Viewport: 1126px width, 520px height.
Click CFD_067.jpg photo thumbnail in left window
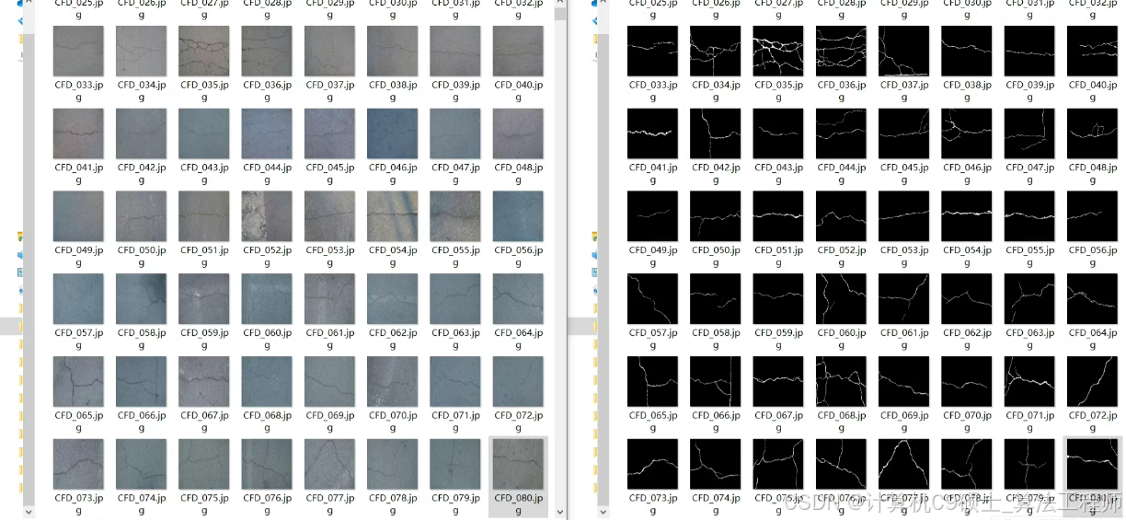tap(203, 381)
